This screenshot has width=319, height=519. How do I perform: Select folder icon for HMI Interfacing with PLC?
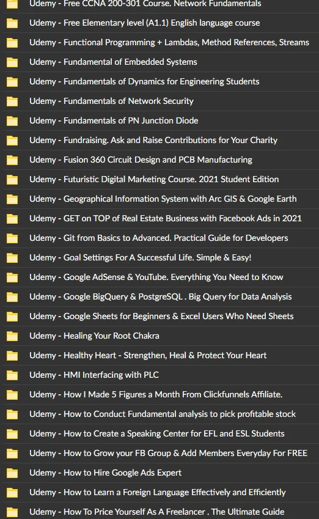click(x=12, y=375)
